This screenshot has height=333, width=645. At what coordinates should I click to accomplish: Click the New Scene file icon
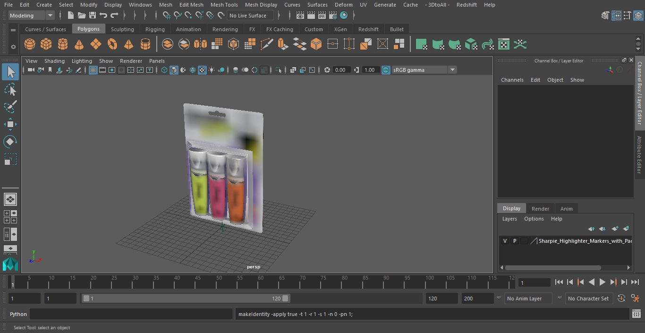[70, 16]
